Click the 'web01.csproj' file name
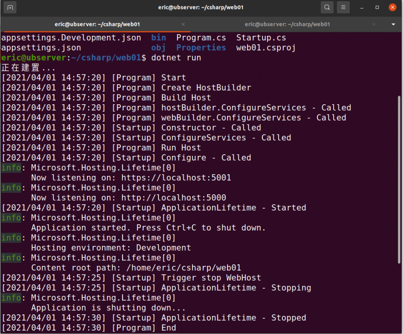This screenshot has height=334, width=403. (266, 48)
